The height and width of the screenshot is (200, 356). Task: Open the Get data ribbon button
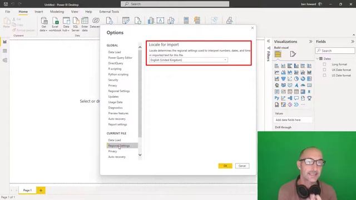44,24
